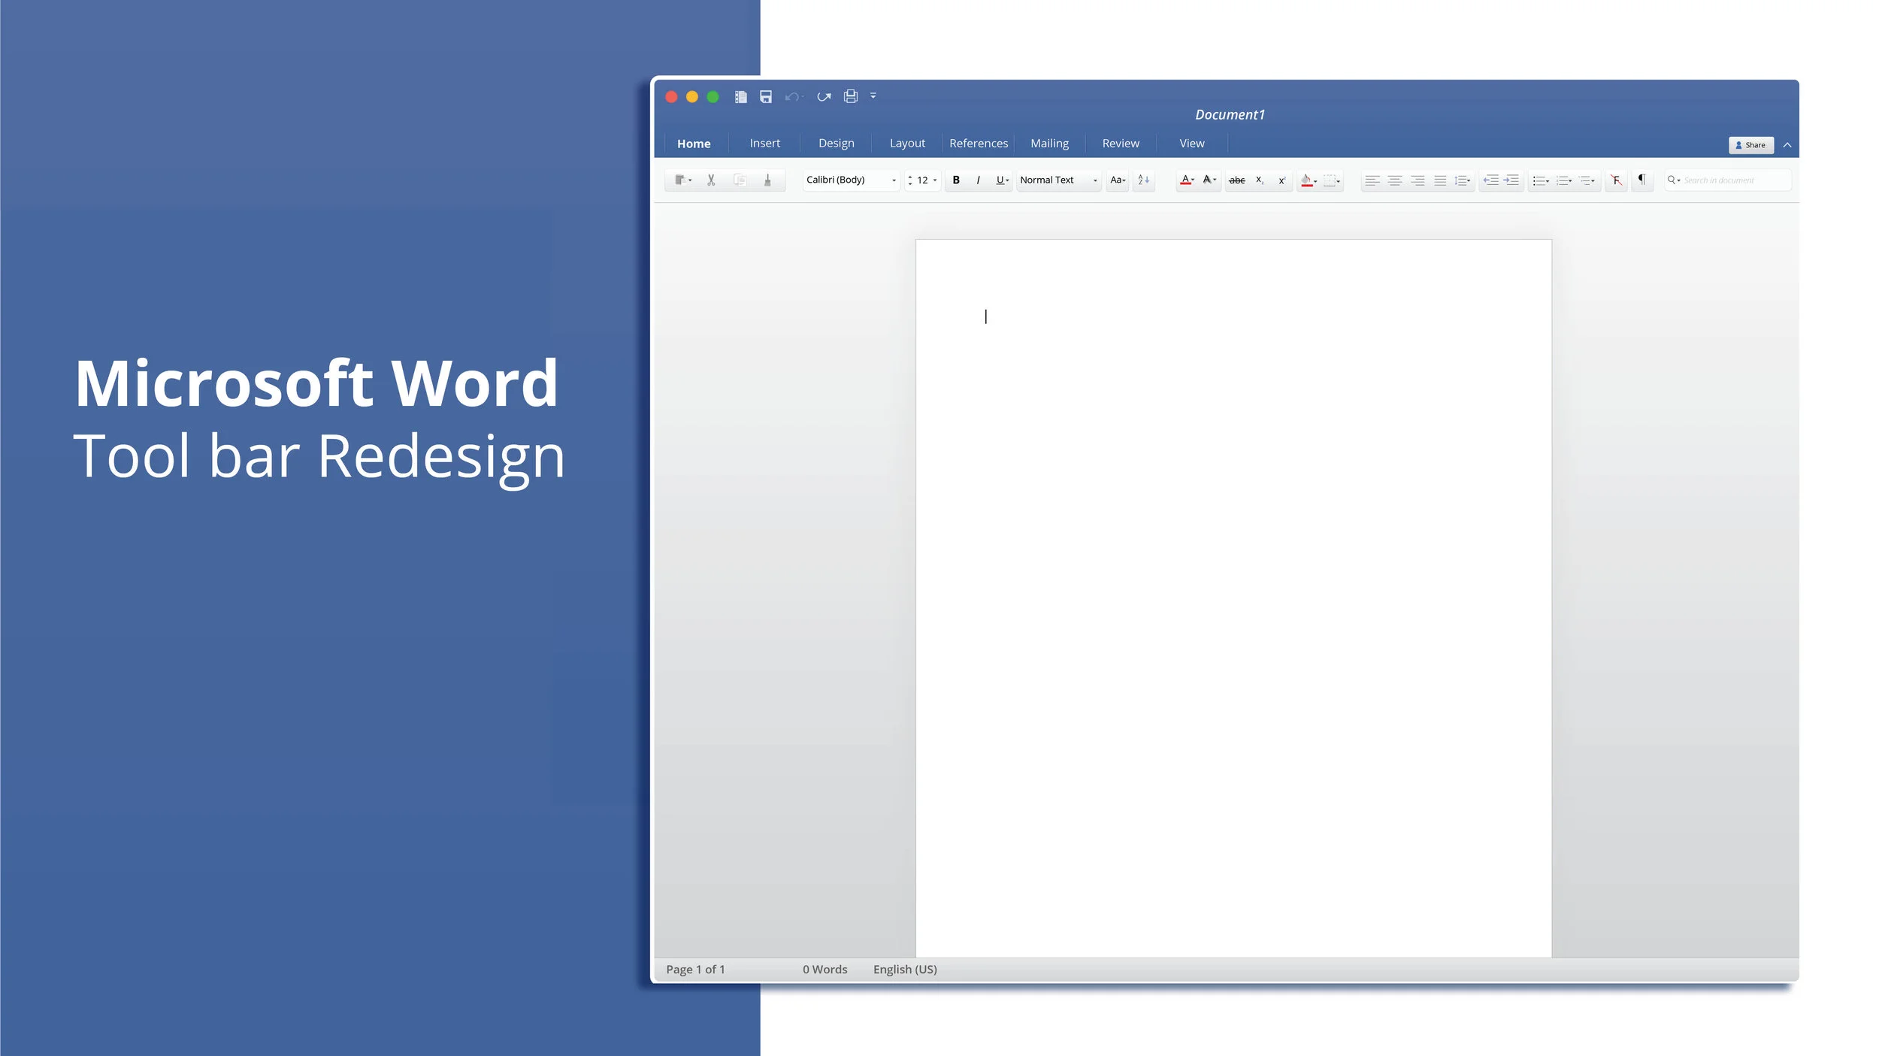Click the 0 Words count in status bar
The height and width of the screenshot is (1056, 1879).
pos(825,970)
